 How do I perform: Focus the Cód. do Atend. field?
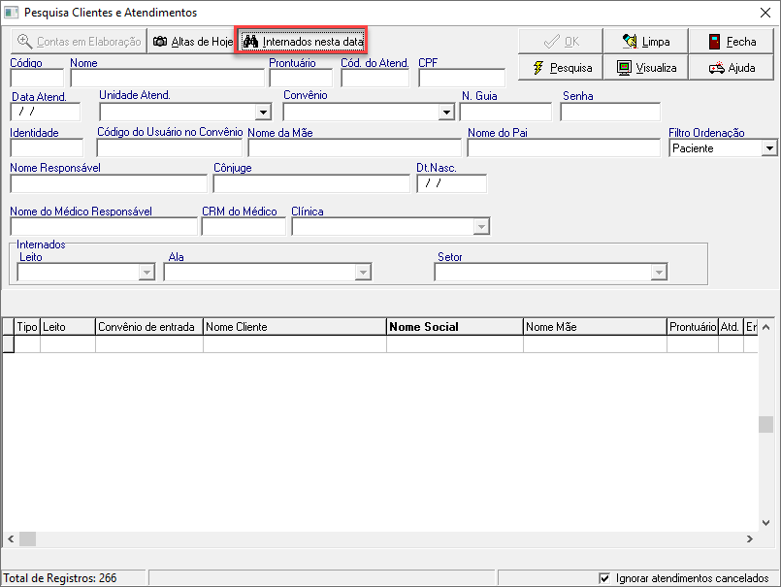(x=375, y=79)
